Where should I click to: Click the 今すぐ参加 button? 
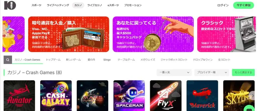click(243, 5)
